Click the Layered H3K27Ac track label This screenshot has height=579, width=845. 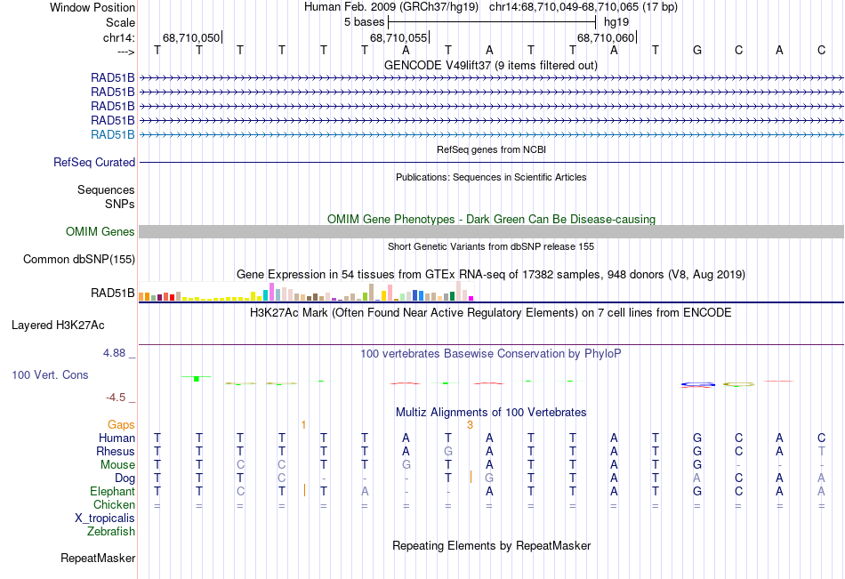58,326
